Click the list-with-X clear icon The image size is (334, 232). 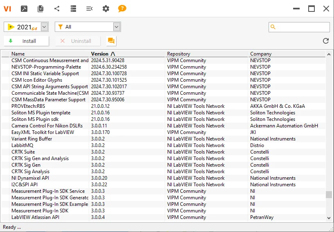pos(89,9)
